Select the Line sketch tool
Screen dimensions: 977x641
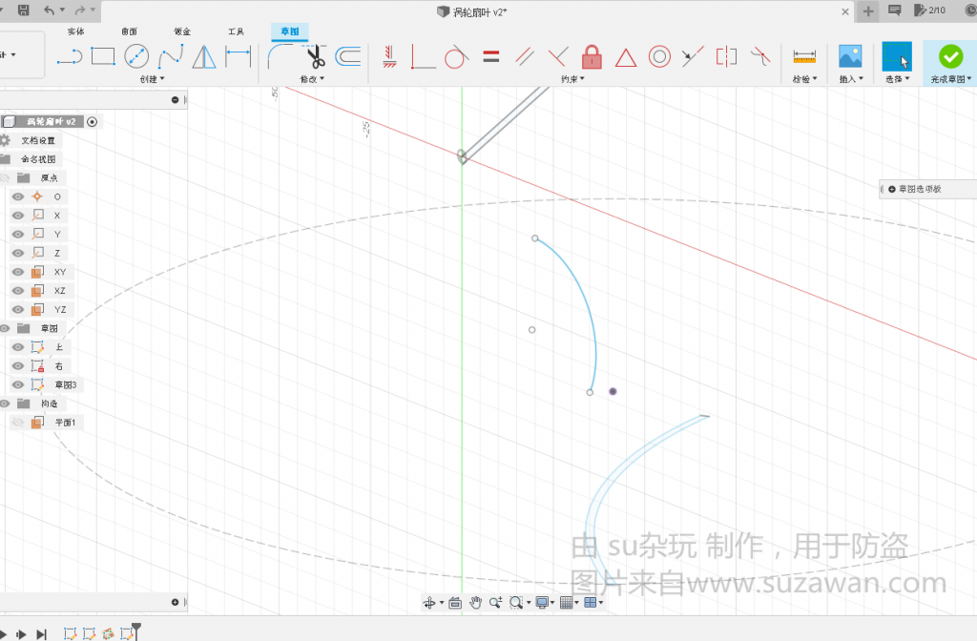click(69, 57)
